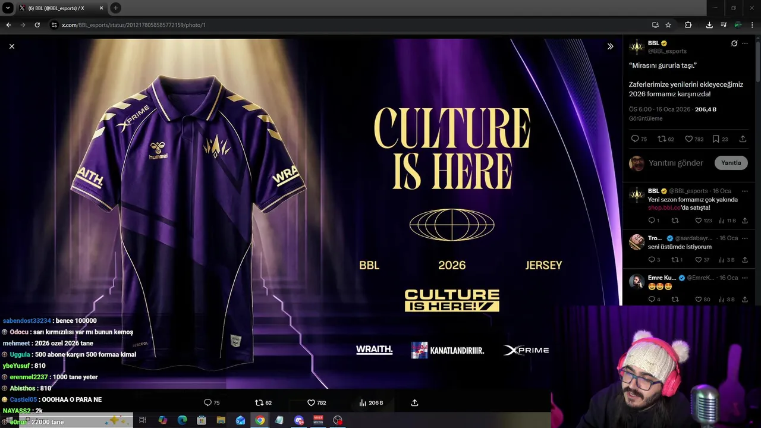Open Voicemeeter from the taskbar

pyautogui.click(x=318, y=420)
